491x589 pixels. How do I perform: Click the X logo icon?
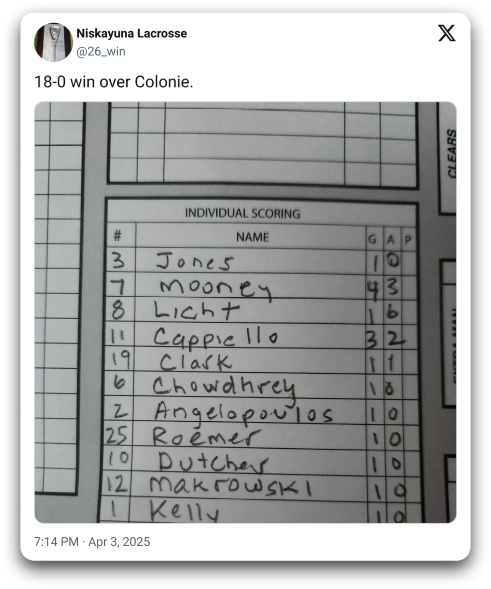(446, 34)
